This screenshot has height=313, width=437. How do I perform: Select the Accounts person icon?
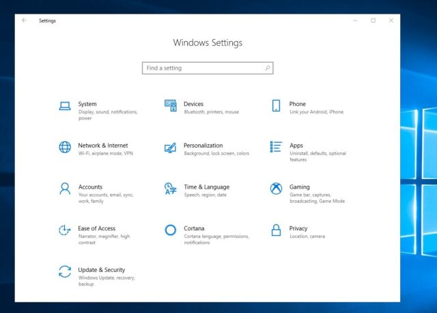tap(65, 189)
